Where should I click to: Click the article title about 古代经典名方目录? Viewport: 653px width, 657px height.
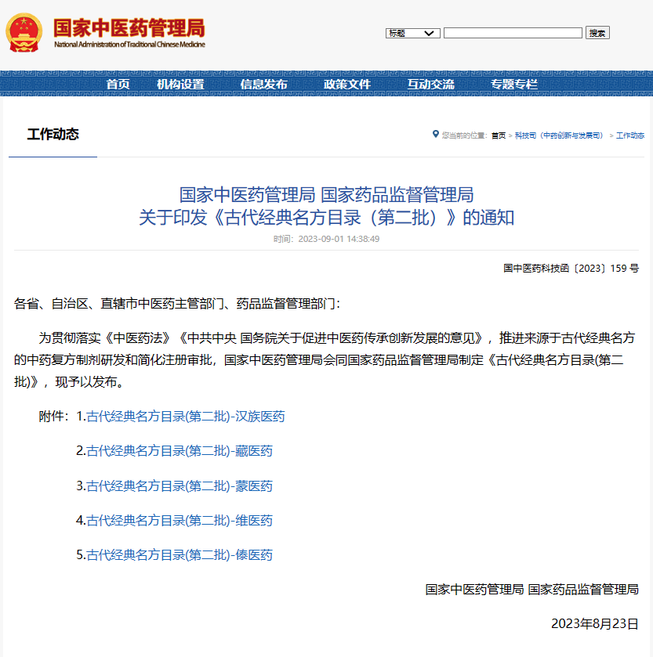[x=326, y=206]
